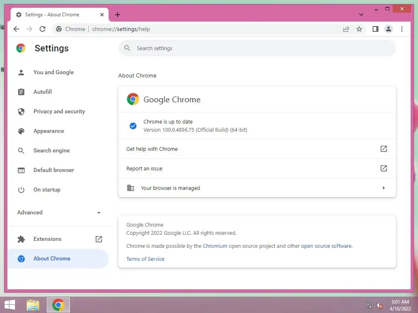Click the share this page icon
This screenshot has height=313, width=418.
coord(346,29)
